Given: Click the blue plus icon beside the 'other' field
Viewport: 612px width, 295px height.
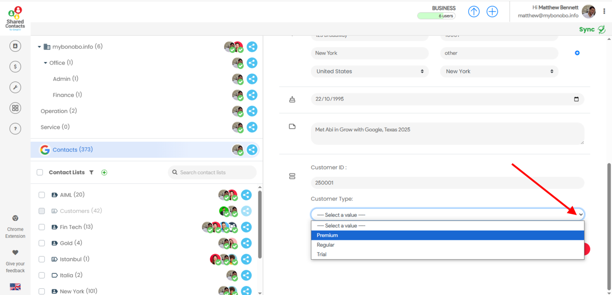Looking at the screenshot, I should 577,53.
